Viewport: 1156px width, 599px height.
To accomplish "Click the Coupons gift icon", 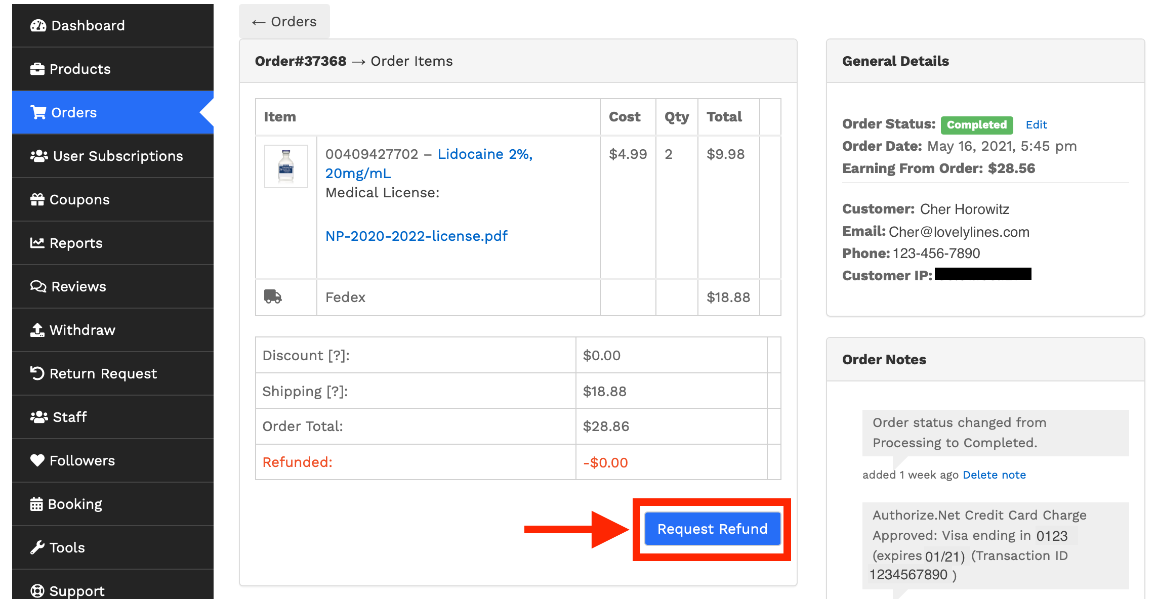I will [x=37, y=200].
